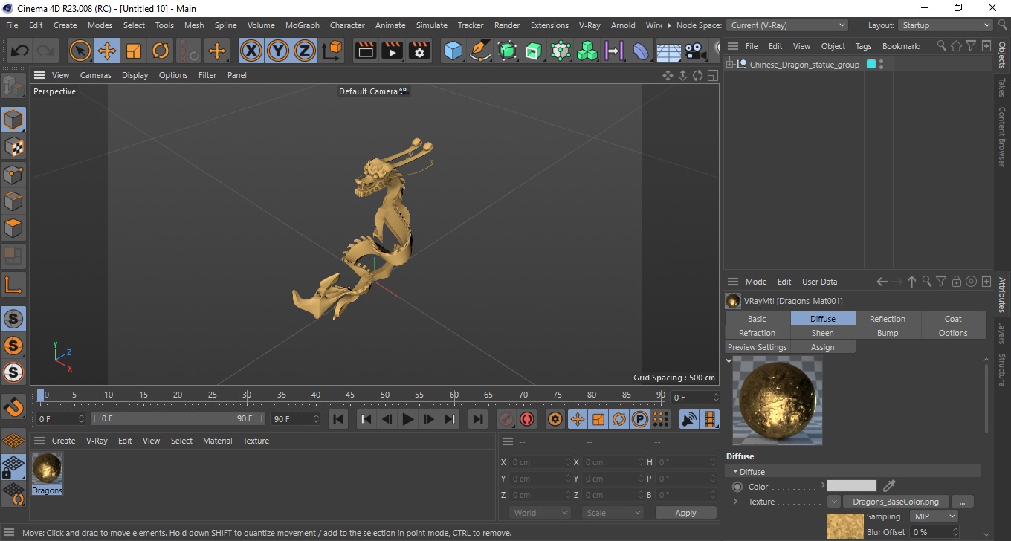
Task: Toggle Play Sound speaker icon
Action: pos(689,419)
